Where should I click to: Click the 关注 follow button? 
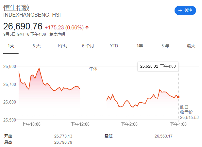point(185,10)
